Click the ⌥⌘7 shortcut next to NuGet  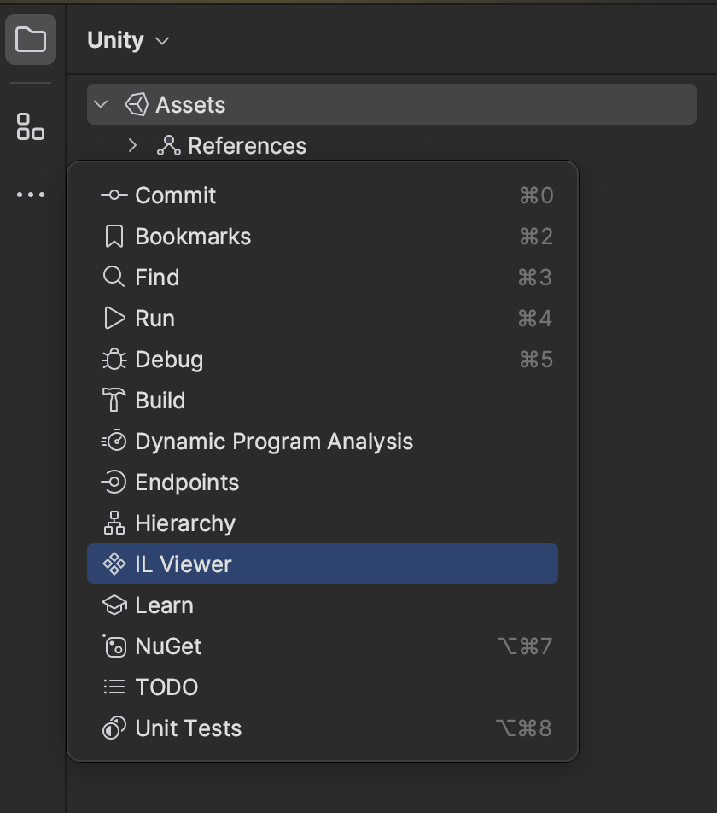(525, 646)
